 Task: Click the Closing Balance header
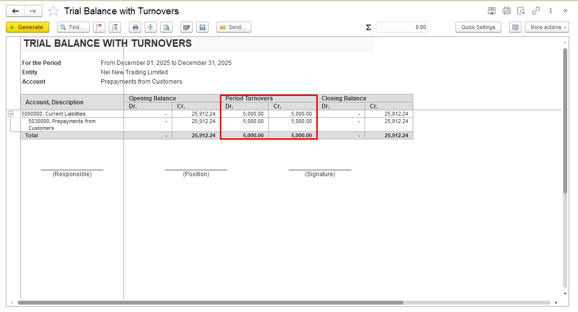click(x=344, y=98)
